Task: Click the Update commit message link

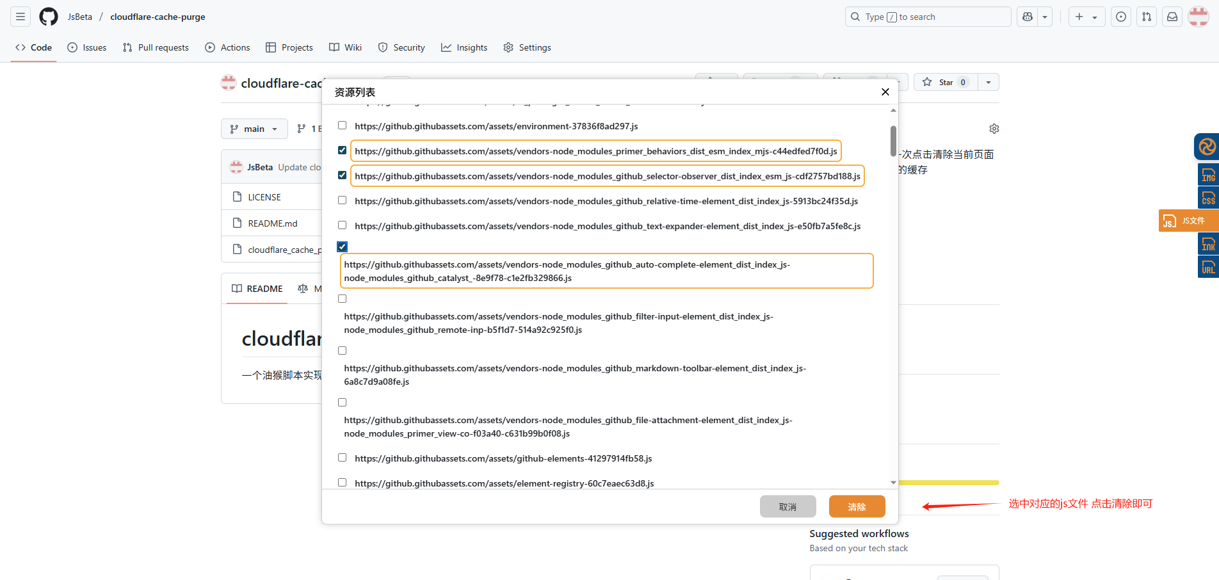Action: pyautogui.click(x=300, y=167)
